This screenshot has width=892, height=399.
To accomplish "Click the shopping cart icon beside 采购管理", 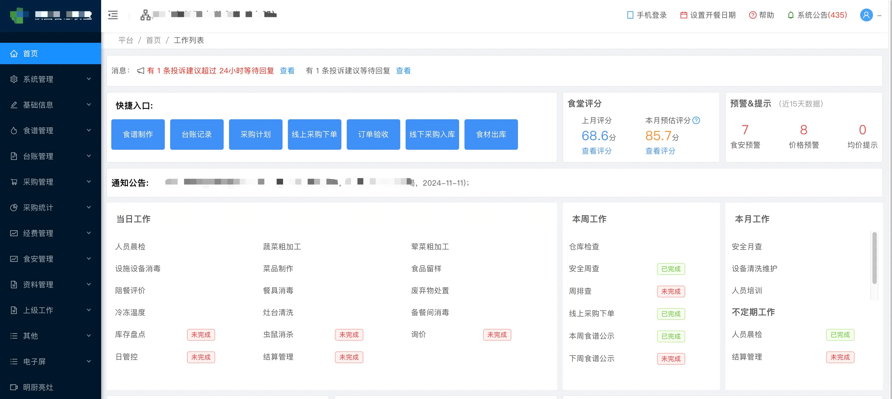I will (14, 182).
